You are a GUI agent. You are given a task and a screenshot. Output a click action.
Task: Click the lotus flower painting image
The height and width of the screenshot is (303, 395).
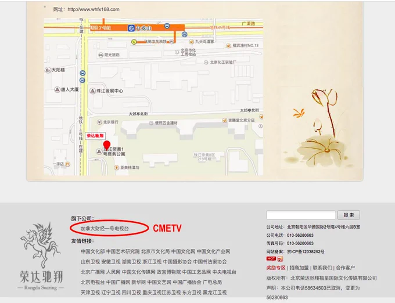(x=322, y=128)
